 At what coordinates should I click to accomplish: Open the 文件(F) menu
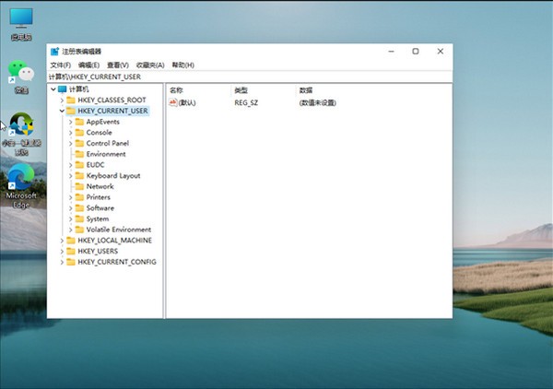(60, 65)
